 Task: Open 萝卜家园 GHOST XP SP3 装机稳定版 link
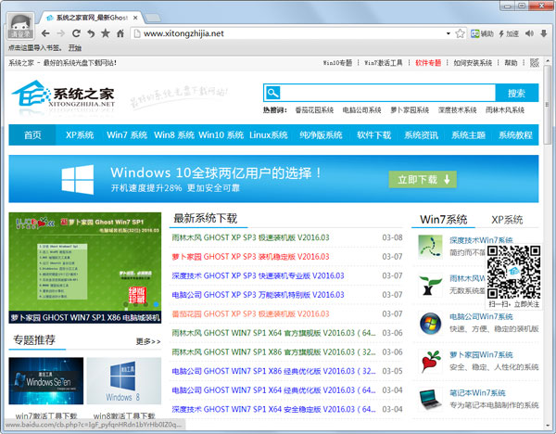pyautogui.click(x=250, y=257)
